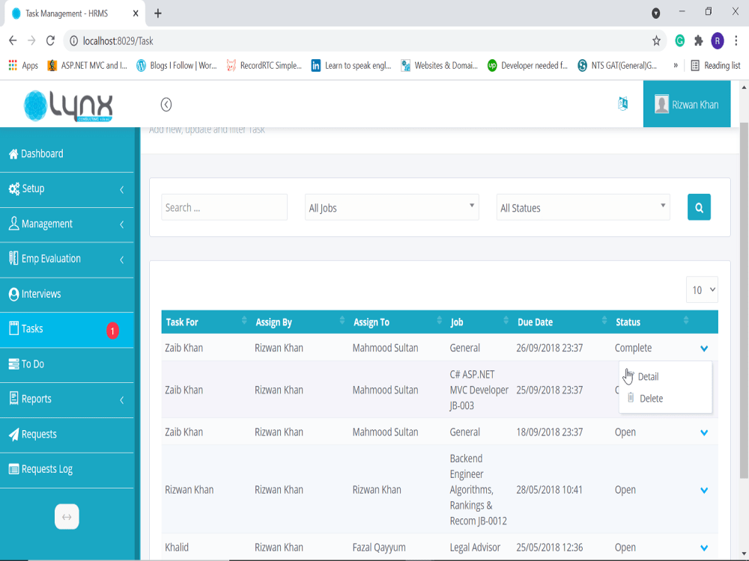This screenshot has height=561, width=749.
Task: Sort table by Assign To column
Action: coord(398,322)
